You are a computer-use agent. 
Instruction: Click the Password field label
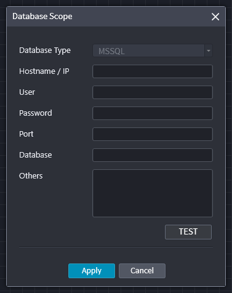tap(36, 113)
